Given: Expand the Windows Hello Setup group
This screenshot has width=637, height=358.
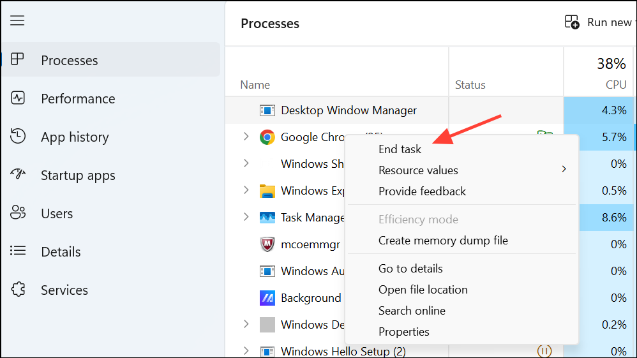Looking at the screenshot, I should point(246,351).
